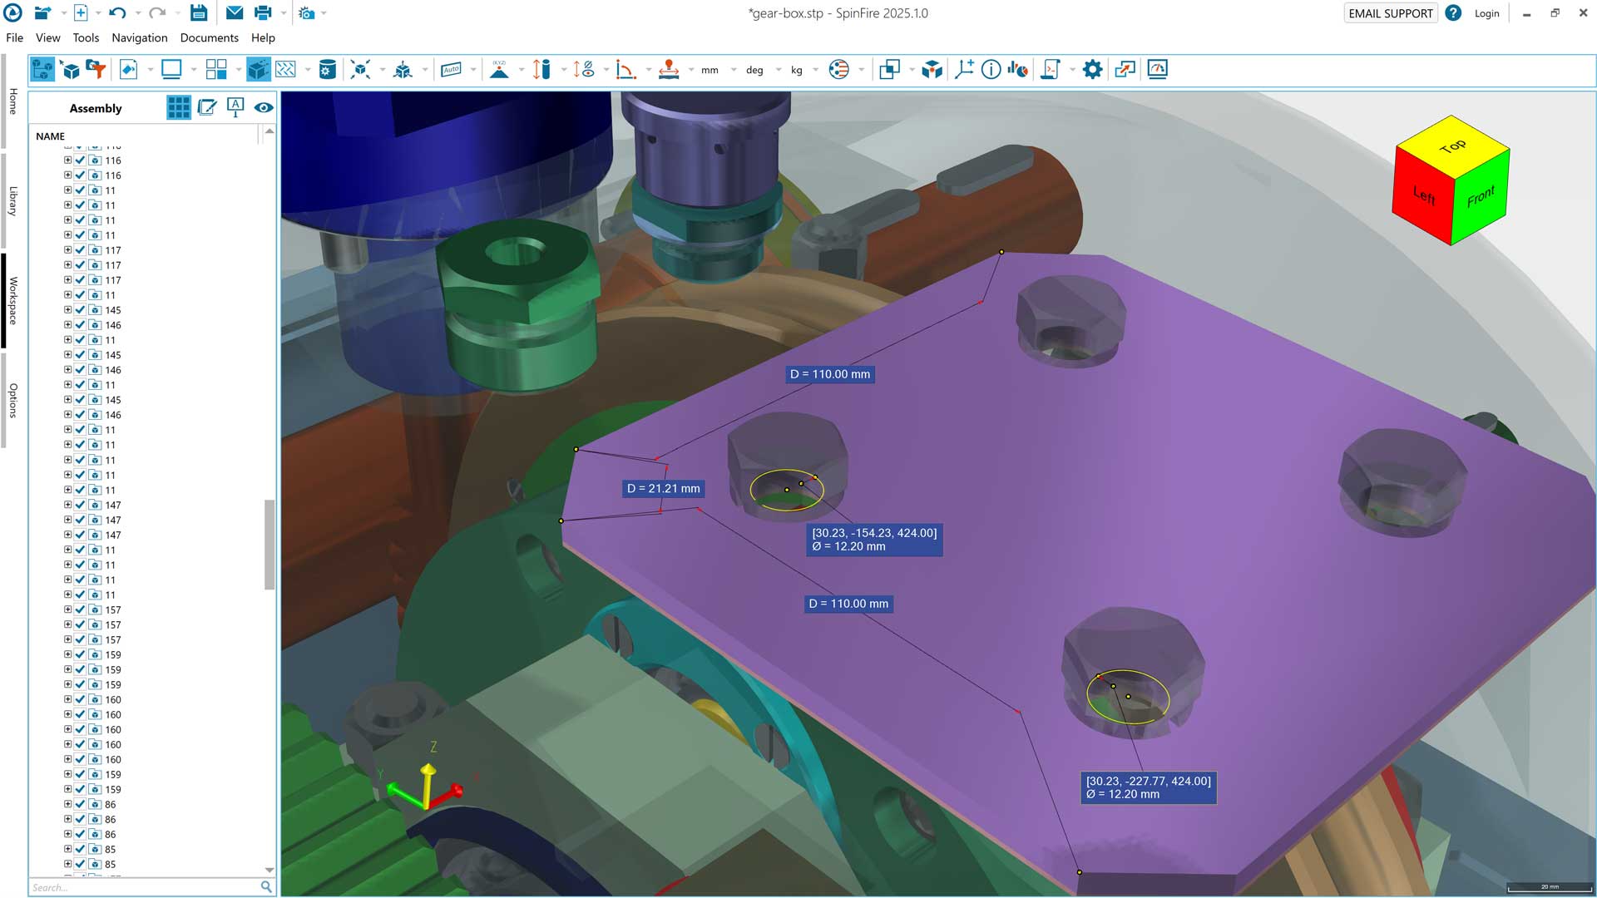Click the add coordinate system icon
This screenshot has height=898, width=1597.
[964, 70]
